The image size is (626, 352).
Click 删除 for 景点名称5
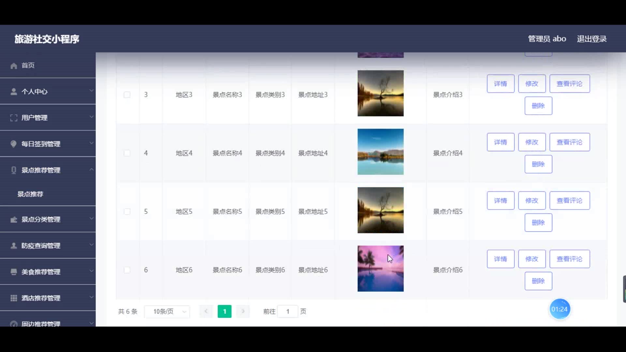pyautogui.click(x=538, y=222)
